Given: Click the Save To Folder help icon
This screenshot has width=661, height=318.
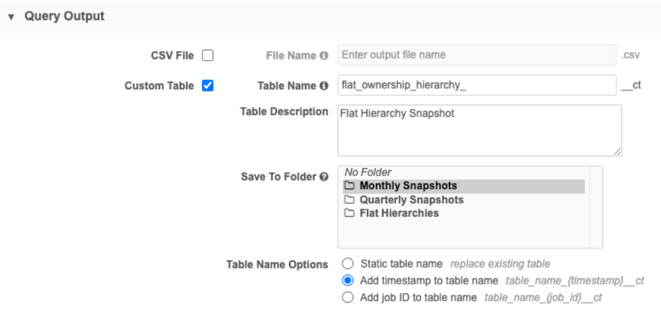Looking at the screenshot, I should pyautogui.click(x=324, y=177).
